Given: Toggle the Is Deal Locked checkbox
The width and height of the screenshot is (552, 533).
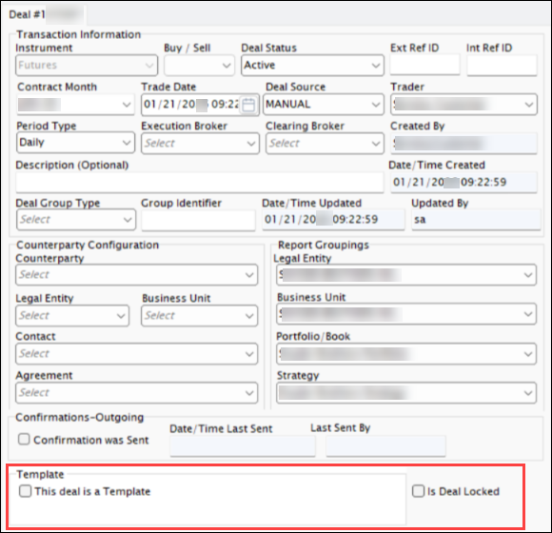Looking at the screenshot, I should 418,491.
